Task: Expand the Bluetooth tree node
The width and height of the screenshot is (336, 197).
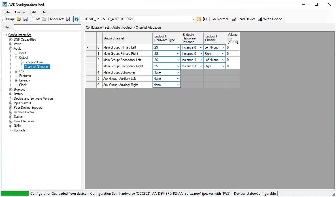Action: [11, 89]
